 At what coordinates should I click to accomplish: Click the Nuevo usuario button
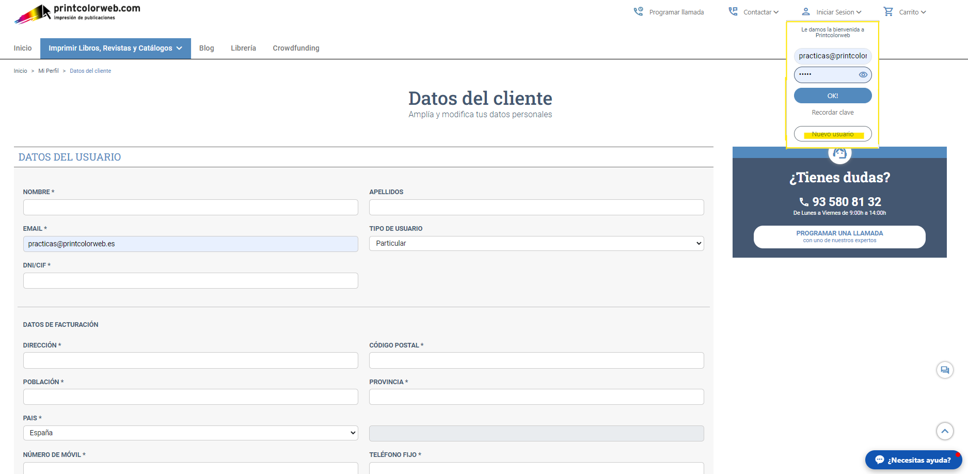(833, 134)
